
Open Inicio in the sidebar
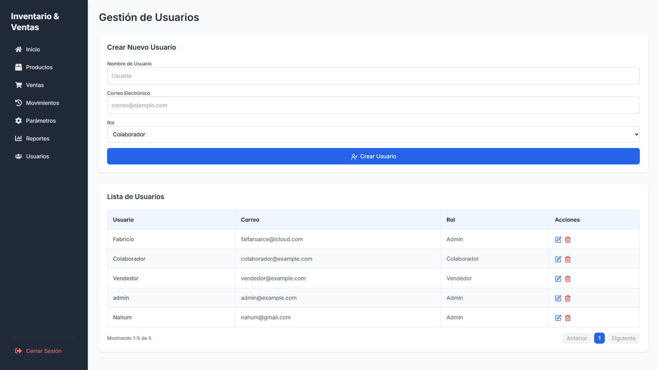tap(44, 49)
